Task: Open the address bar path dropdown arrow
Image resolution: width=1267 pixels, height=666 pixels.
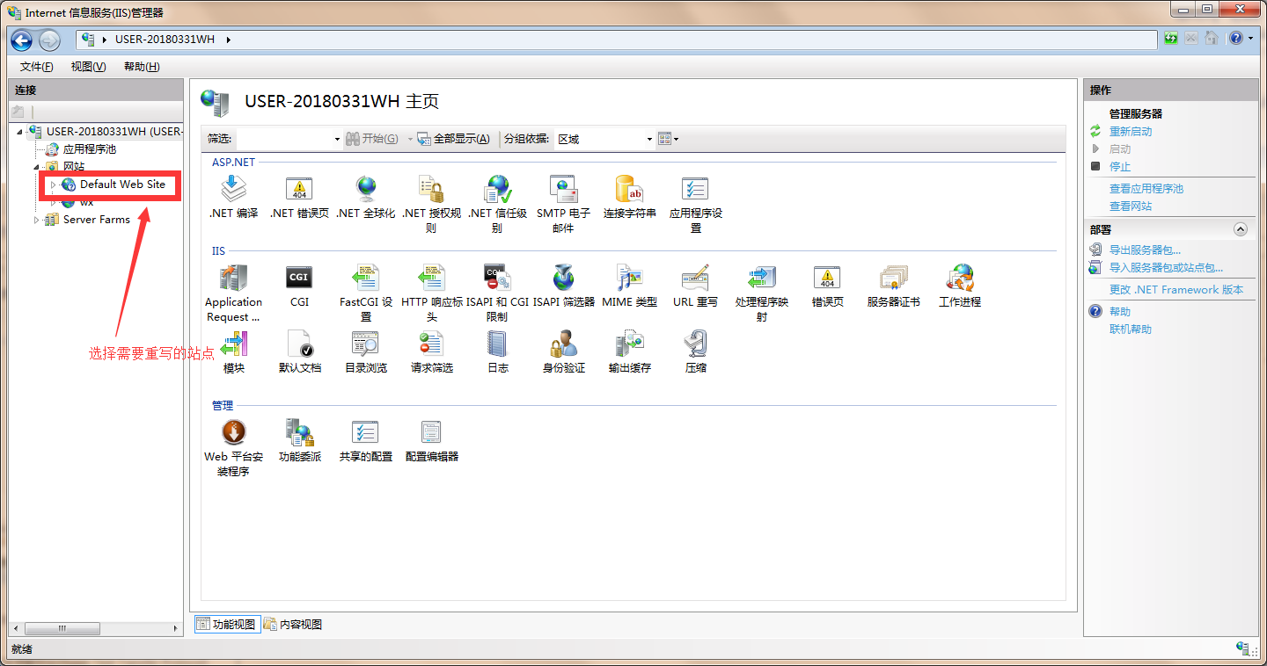Action: [x=228, y=40]
